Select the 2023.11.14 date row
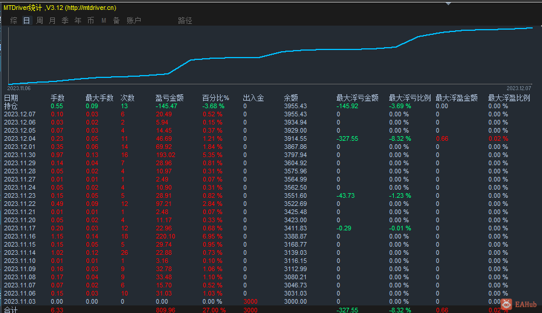542x313 pixels. (x=20, y=253)
